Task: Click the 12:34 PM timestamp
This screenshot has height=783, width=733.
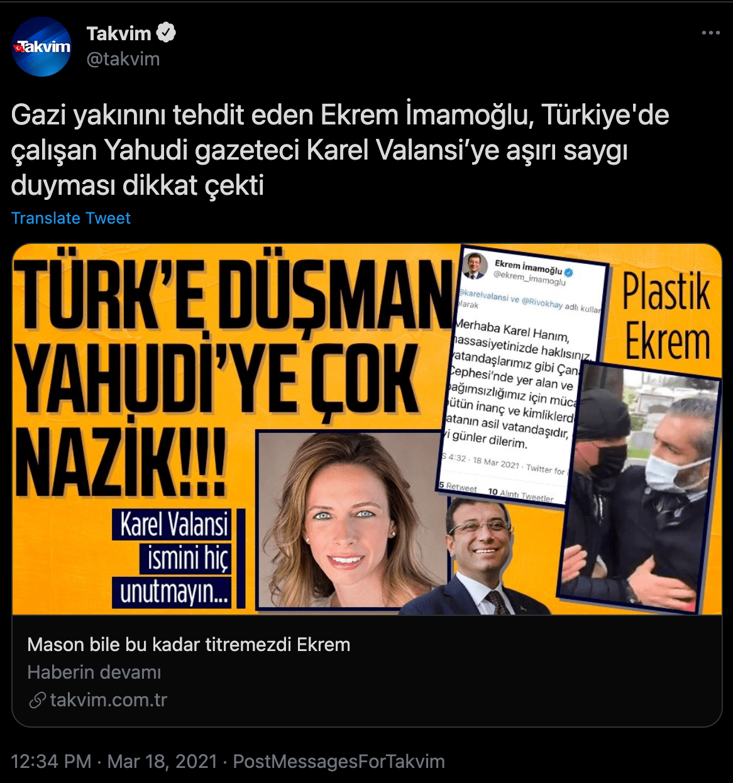Action: (51, 762)
